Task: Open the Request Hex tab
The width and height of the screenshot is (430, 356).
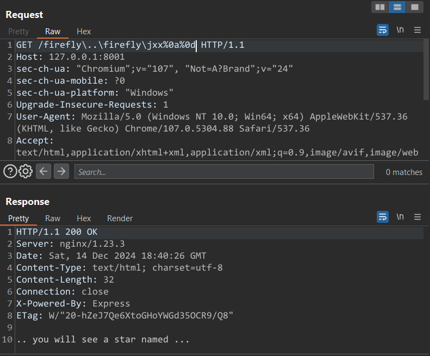Action: (x=84, y=32)
